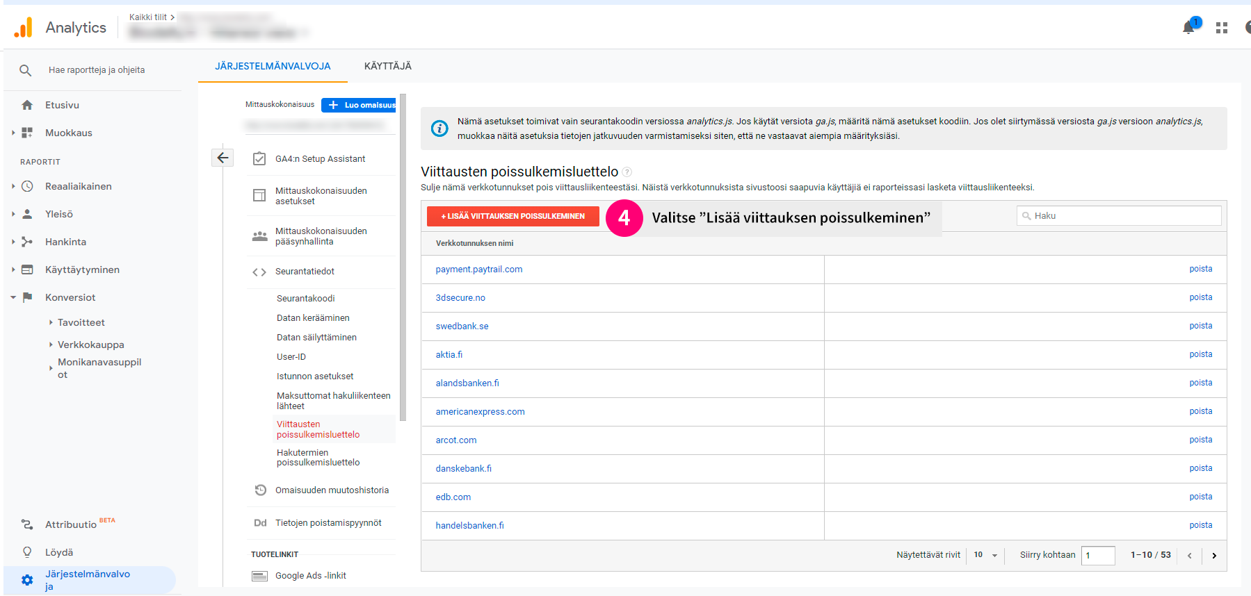This screenshot has width=1251, height=596.
Task: Switch to the KÄYTTÄJÄ tab
Action: (x=387, y=66)
